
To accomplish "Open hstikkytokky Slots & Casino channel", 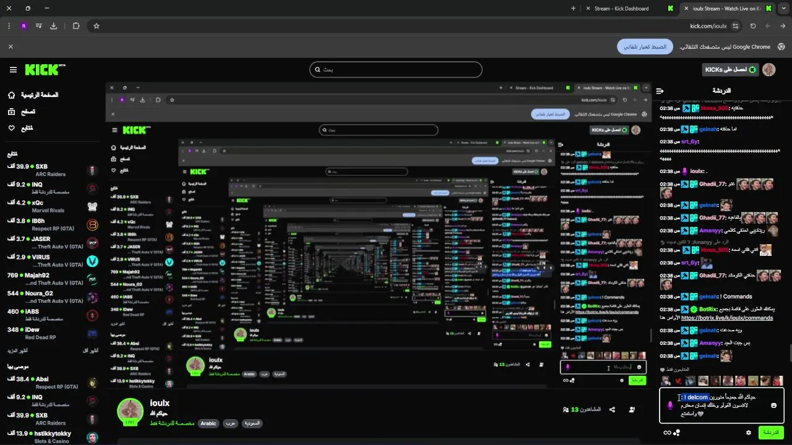I will pyautogui.click(x=53, y=437).
